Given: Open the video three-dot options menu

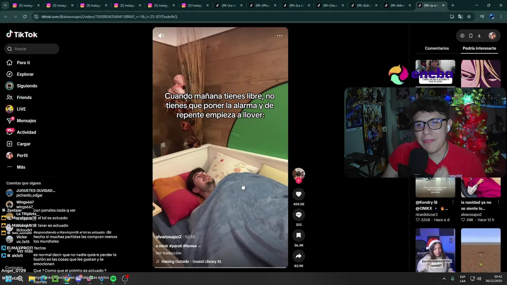Looking at the screenshot, I should 280,36.
